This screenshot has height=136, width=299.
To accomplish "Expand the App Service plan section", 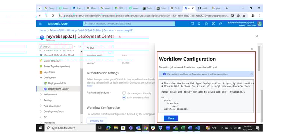I will (x=41, y=106).
